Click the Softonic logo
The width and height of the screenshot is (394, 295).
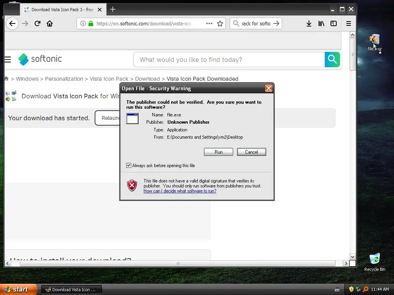40,59
